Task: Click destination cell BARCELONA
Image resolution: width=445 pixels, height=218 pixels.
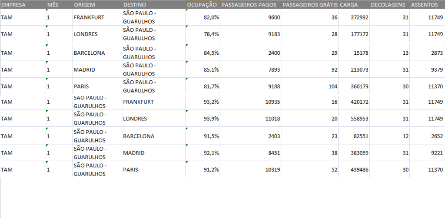Action: [x=154, y=136]
